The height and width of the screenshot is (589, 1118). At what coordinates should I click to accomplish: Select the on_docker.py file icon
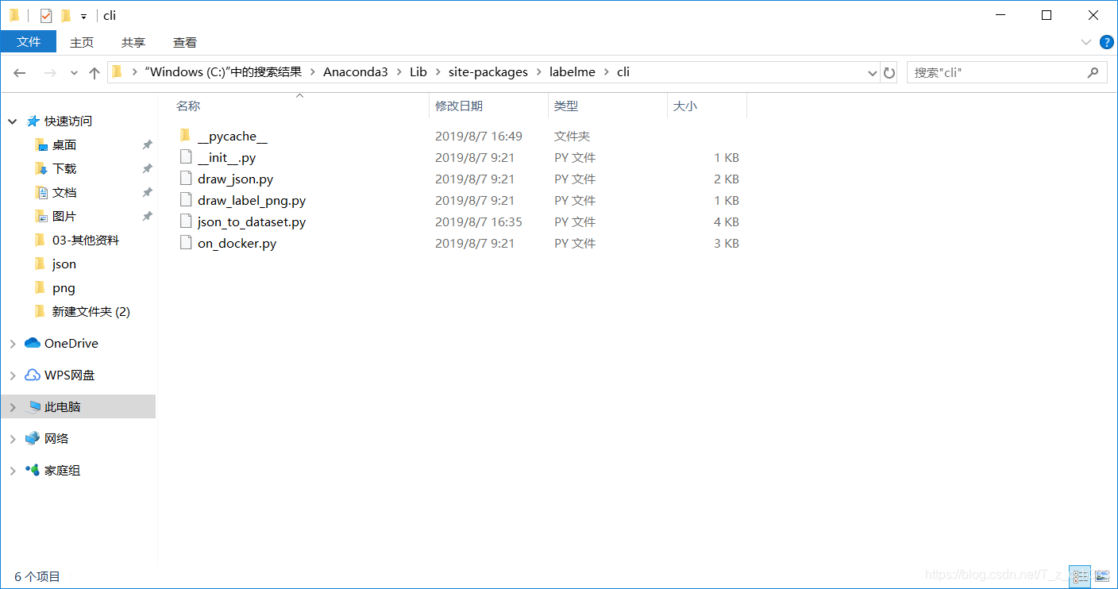coord(186,243)
